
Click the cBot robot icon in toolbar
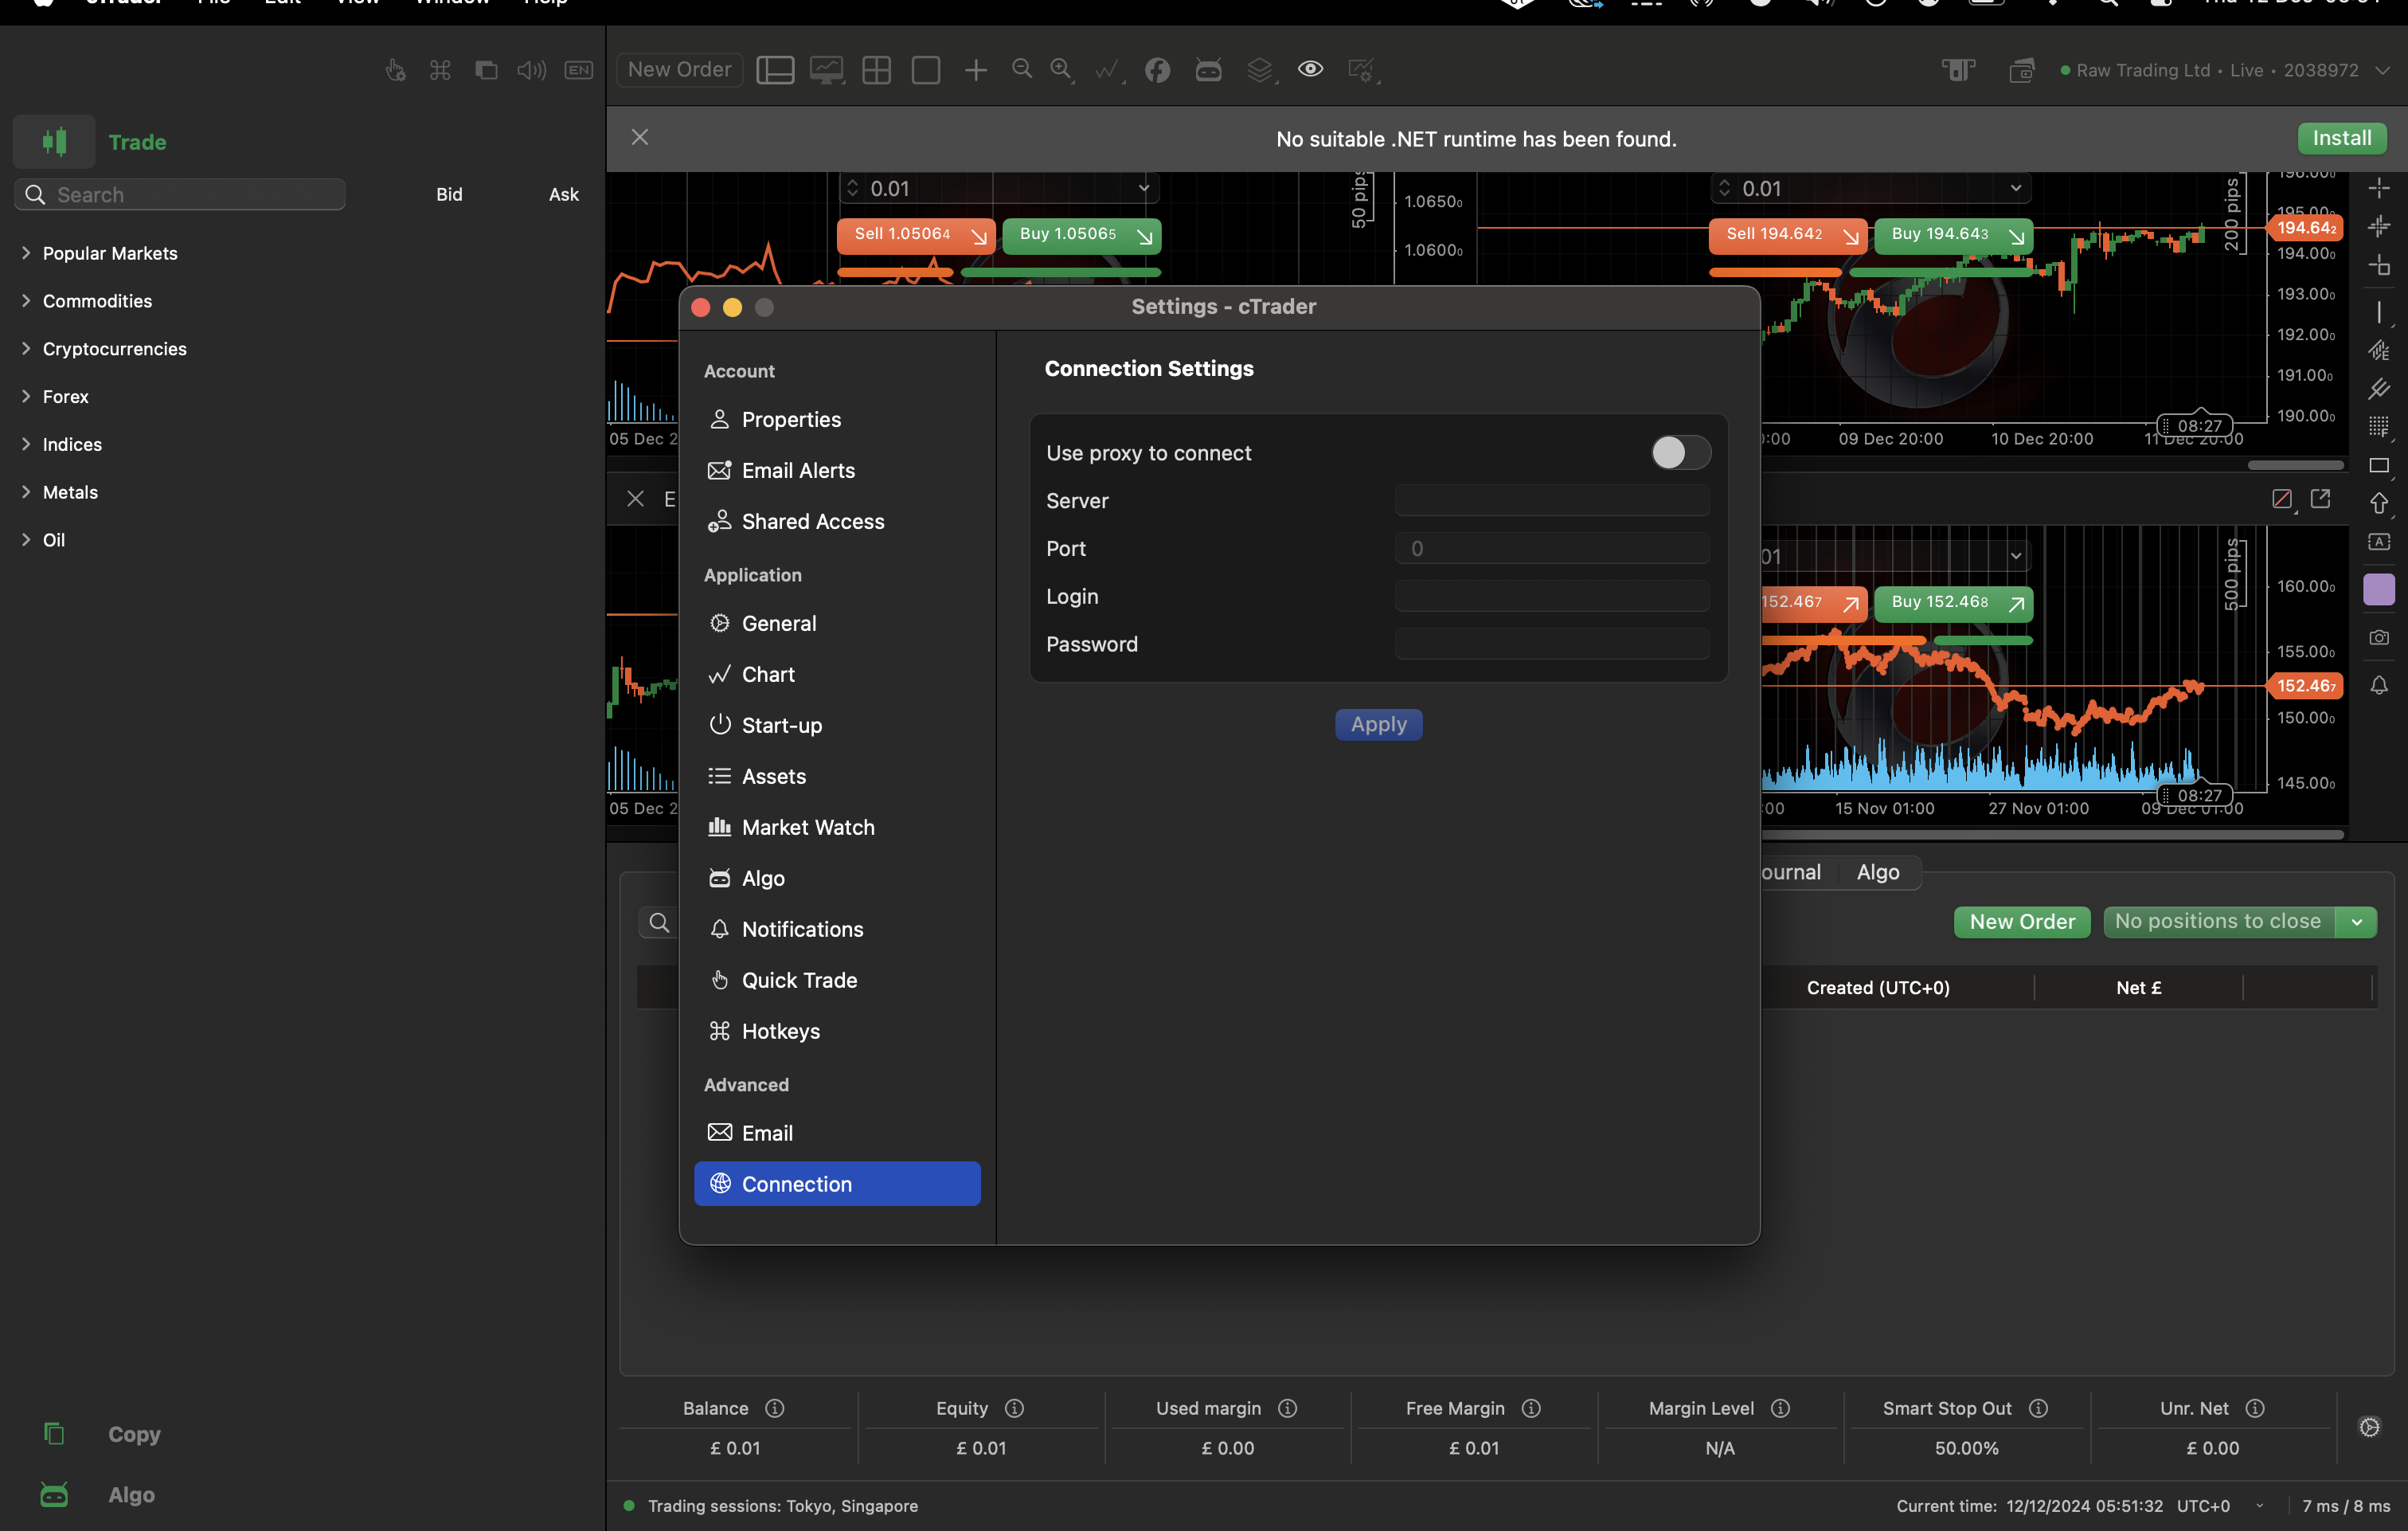coord(1208,70)
